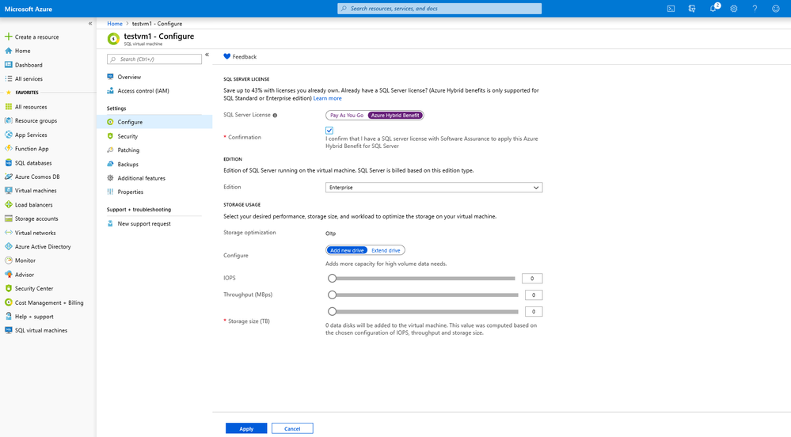Follow the Learn more link
The height and width of the screenshot is (437, 791).
(x=327, y=98)
